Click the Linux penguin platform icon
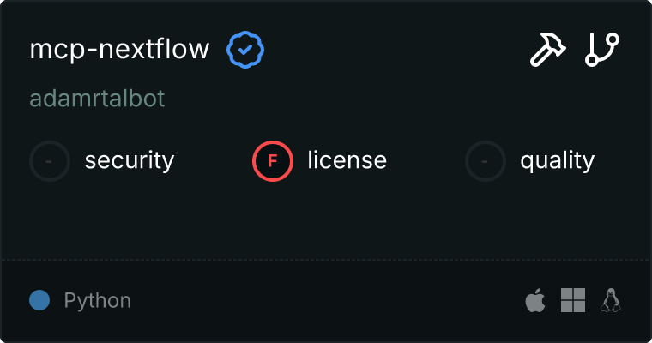 click(611, 300)
